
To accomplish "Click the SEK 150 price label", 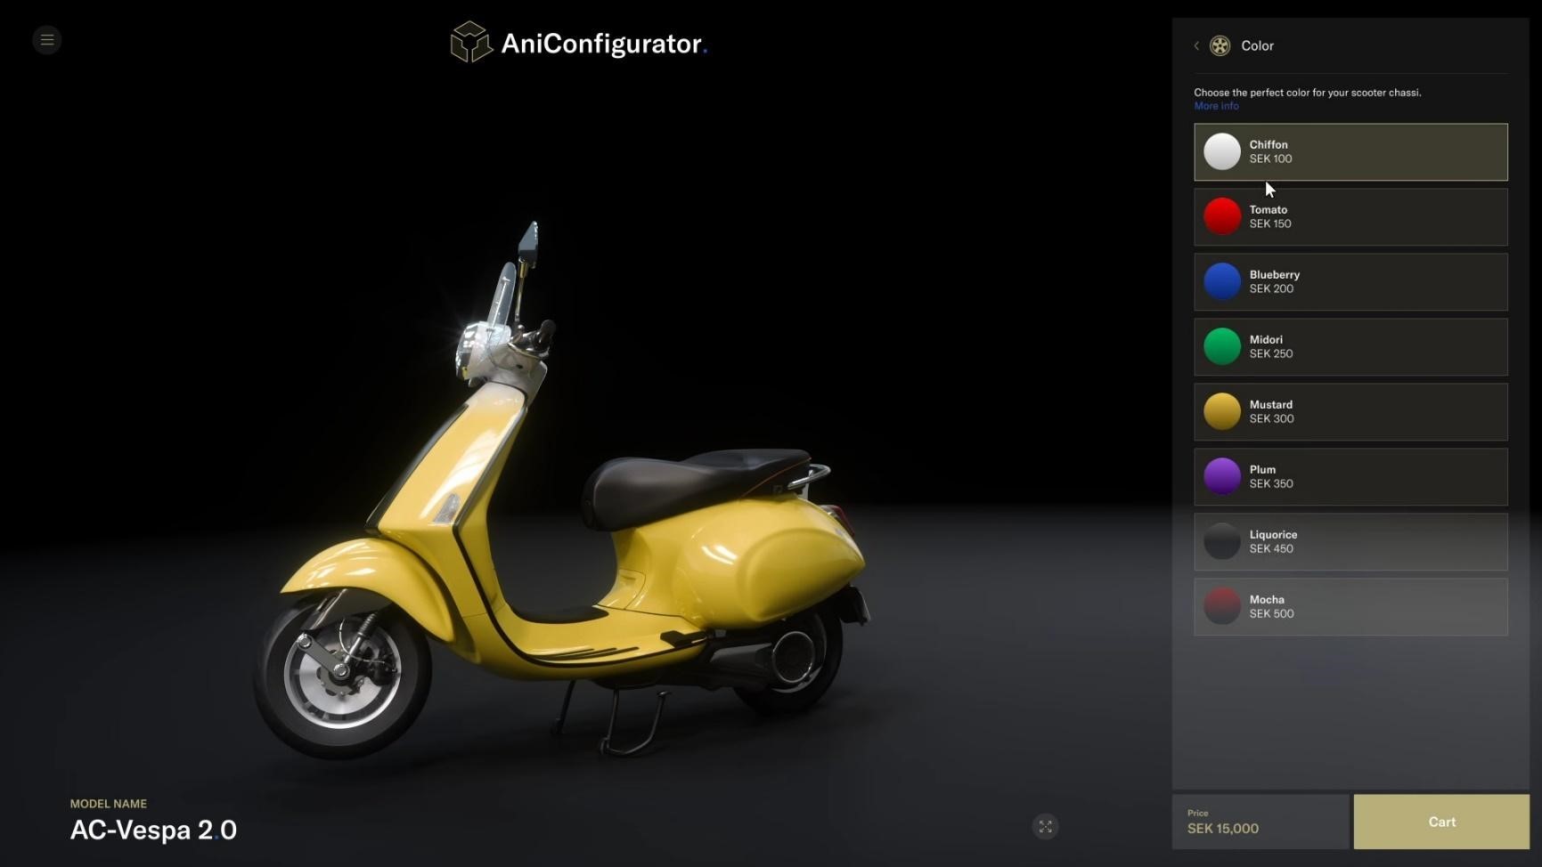I will tap(1270, 224).
